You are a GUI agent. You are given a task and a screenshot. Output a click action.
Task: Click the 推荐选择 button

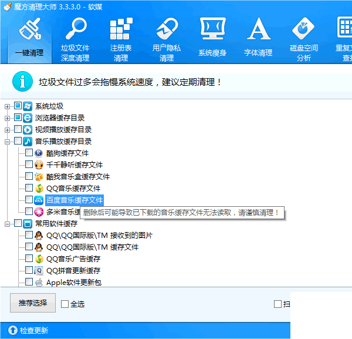33,303
